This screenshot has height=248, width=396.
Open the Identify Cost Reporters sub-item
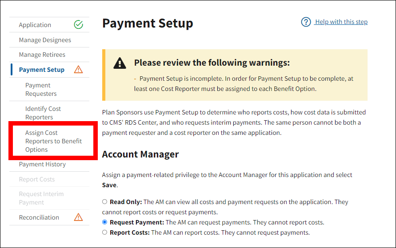coord(43,113)
